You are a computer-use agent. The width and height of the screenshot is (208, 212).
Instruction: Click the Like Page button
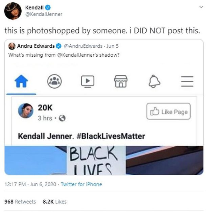(168, 112)
